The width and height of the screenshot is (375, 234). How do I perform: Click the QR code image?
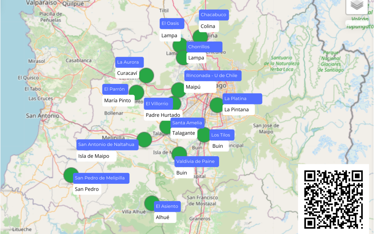(333, 199)
